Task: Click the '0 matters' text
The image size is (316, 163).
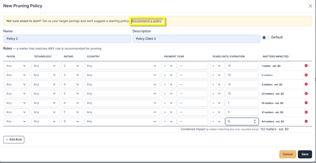Action: (267, 75)
